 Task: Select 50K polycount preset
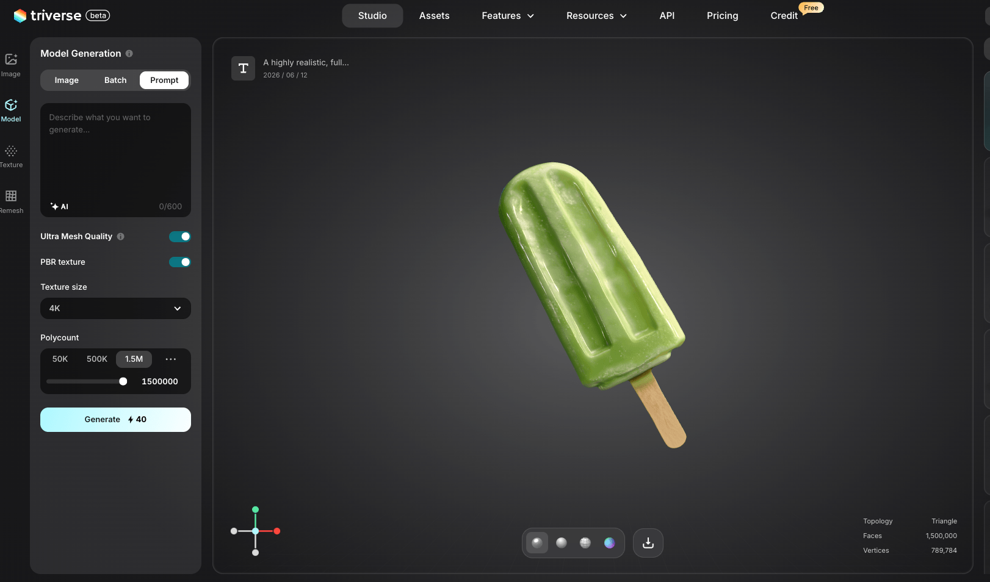(x=60, y=359)
